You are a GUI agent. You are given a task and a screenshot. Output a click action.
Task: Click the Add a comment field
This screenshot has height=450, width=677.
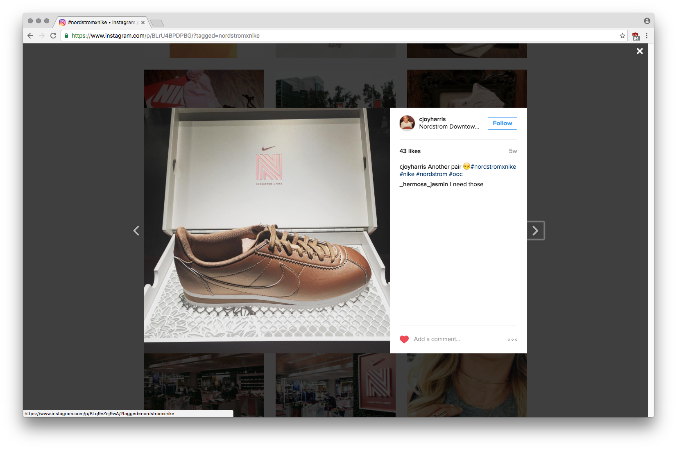[437, 339]
